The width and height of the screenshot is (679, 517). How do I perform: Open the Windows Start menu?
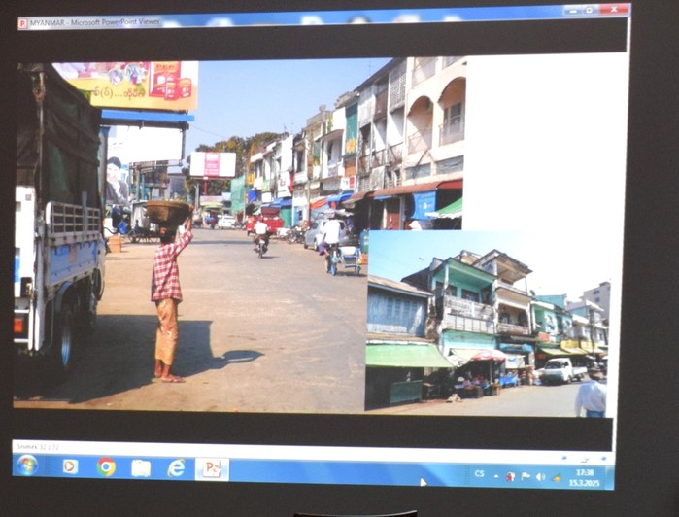click(27, 465)
